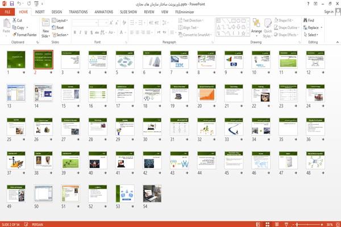Click the Cut scissors icon

[14, 20]
